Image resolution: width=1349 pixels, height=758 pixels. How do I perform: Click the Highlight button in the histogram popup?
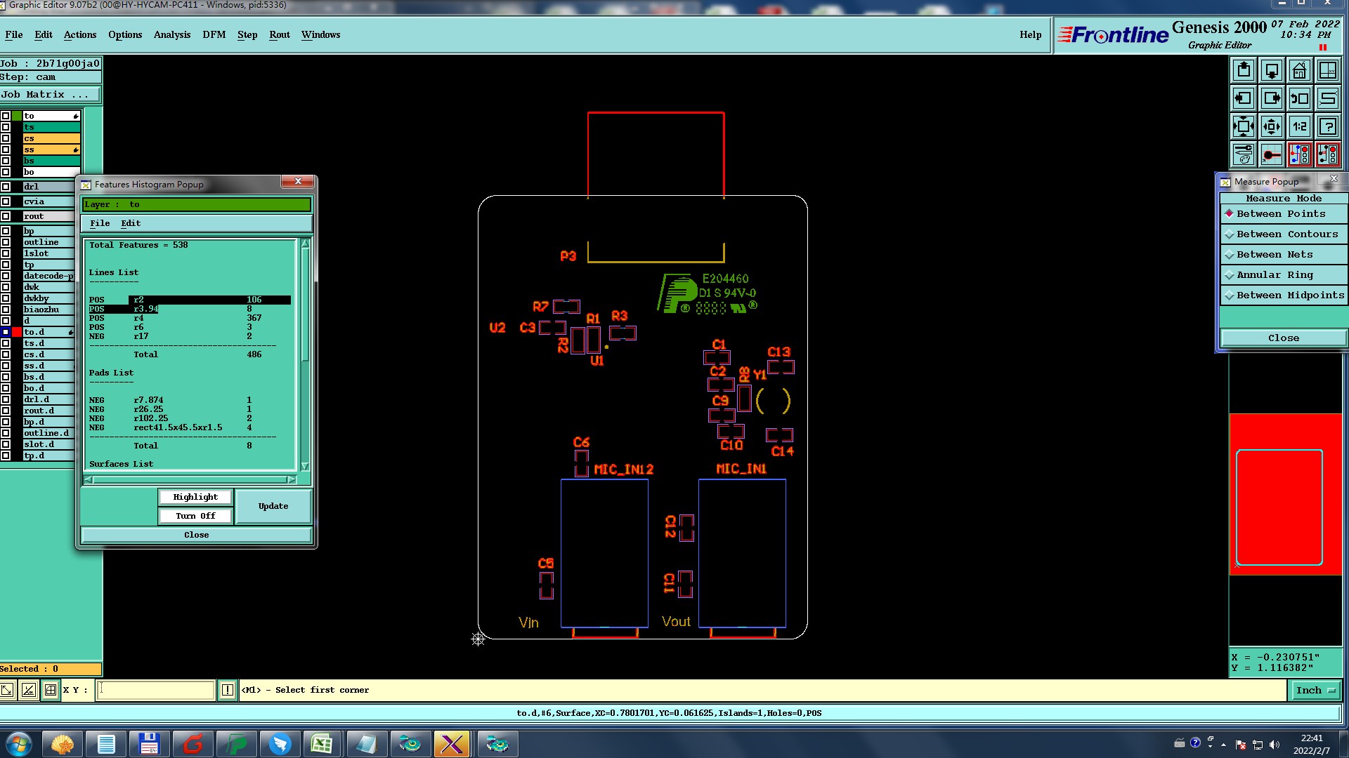[195, 497]
